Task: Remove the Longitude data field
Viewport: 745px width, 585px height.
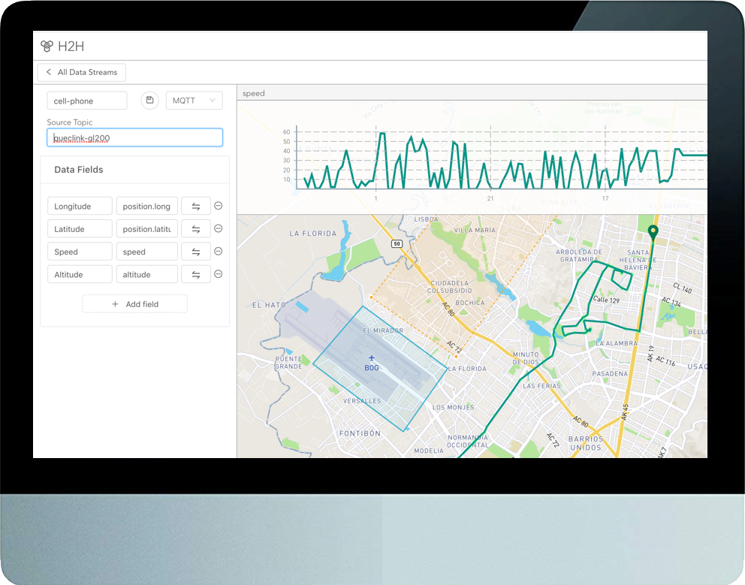Action: pos(218,206)
